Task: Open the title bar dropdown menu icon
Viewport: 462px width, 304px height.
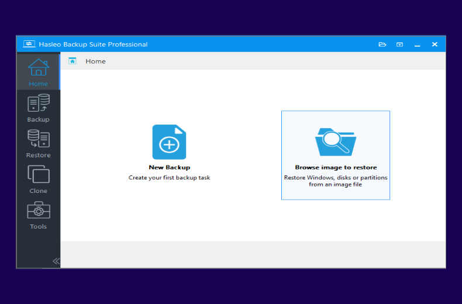Action: pos(399,45)
